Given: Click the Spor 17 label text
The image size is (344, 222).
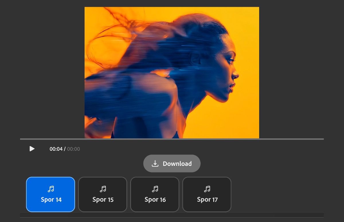Looking at the screenshot, I should click(x=207, y=199).
